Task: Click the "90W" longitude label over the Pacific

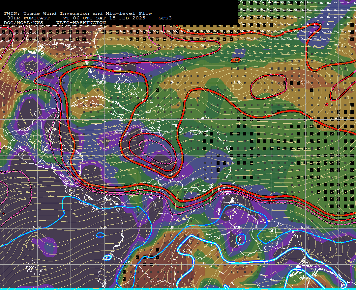Action: [x=37, y=227]
